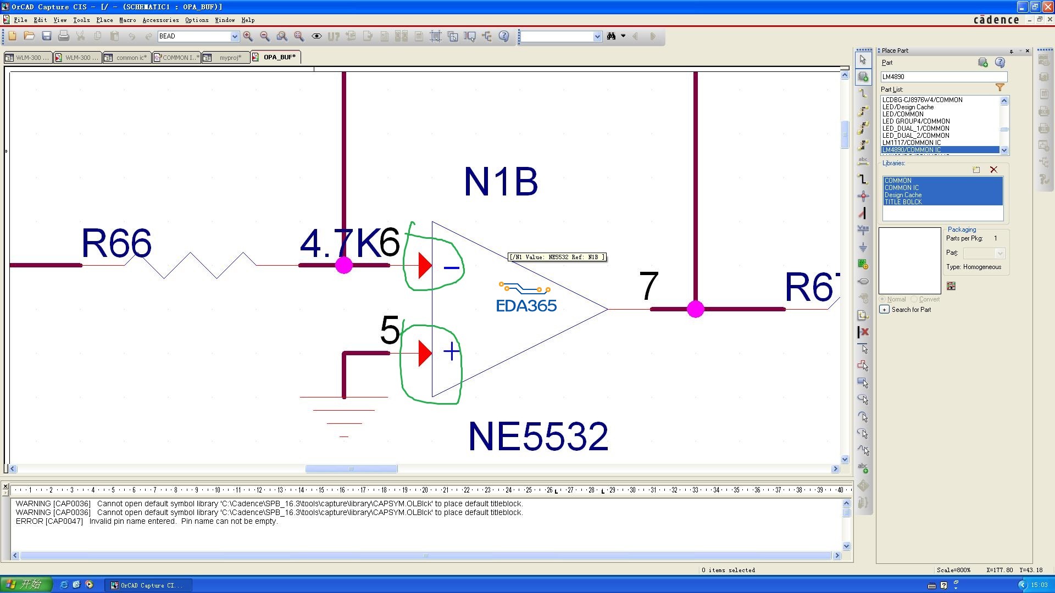Click the Remove Library red X icon
1055x593 pixels.
(993, 170)
